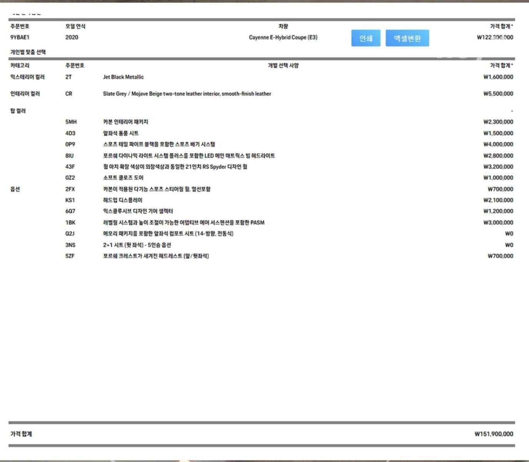The height and width of the screenshot is (462, 529).
Task: Select option 8IU LED matrix headlights
Action: tap(289, 156)
